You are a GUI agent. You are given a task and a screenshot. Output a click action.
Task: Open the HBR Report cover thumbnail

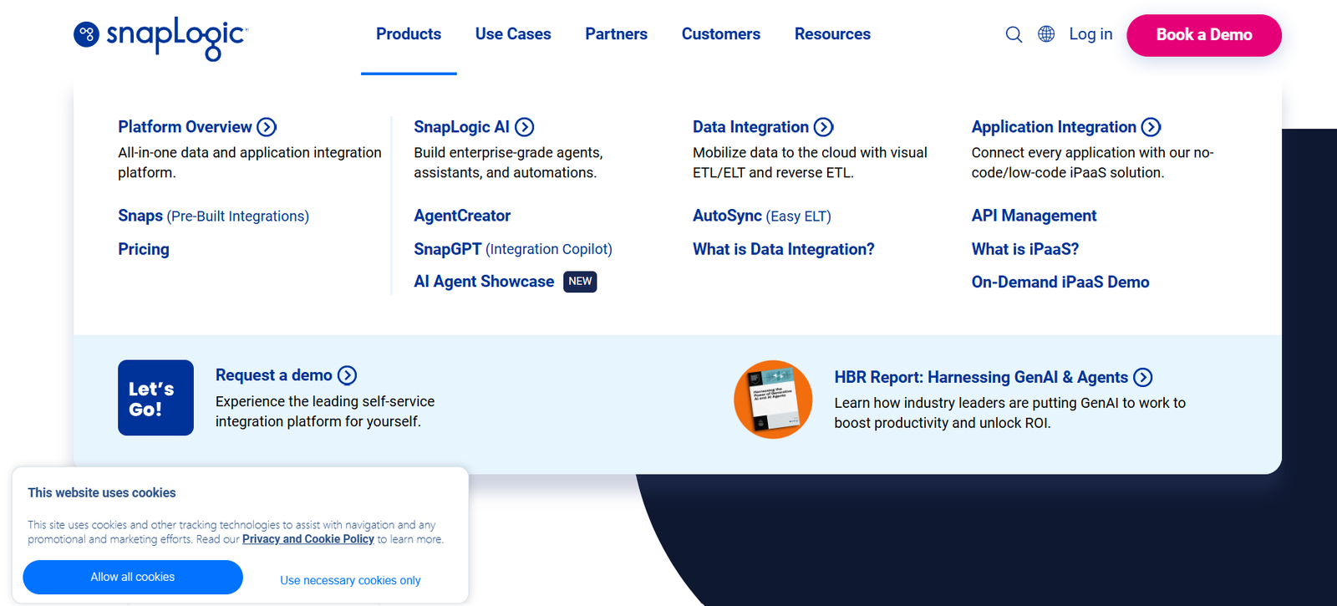[773, 400]
